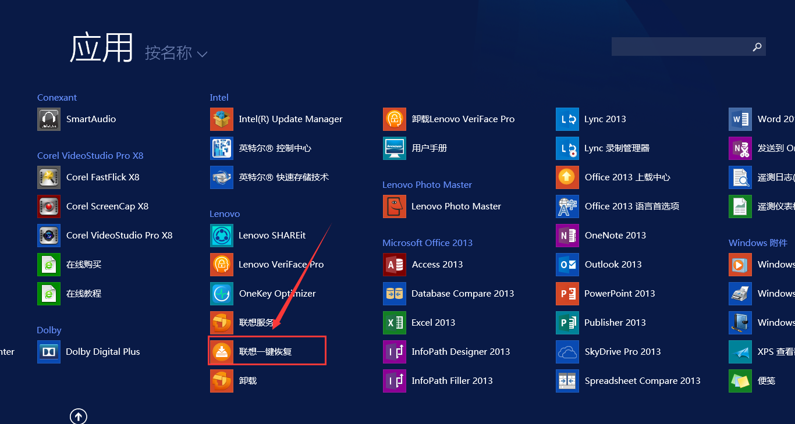This screenshot has height=424, width=795.
Task: Open SkyDrive Pro 2013 icon
Action: coord(567,352)
